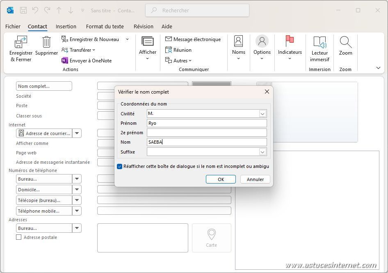388x273 pixels.
Task: Click the Zoom magnifier icon
Action: [345, 42]
